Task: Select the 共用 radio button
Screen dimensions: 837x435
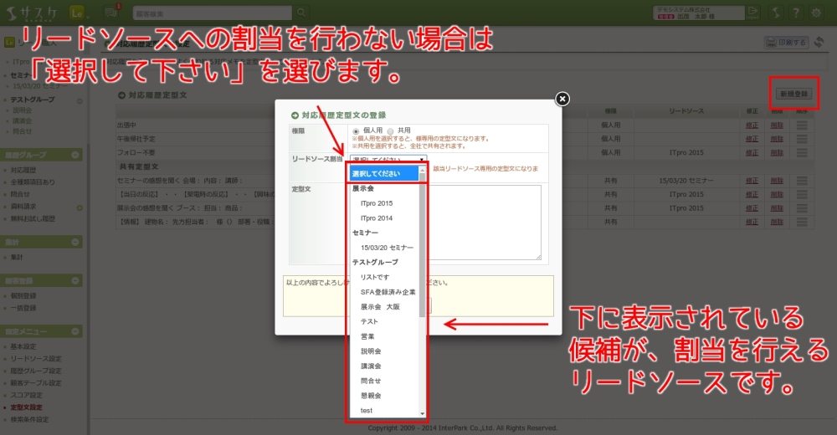Action: click(390, 131)
